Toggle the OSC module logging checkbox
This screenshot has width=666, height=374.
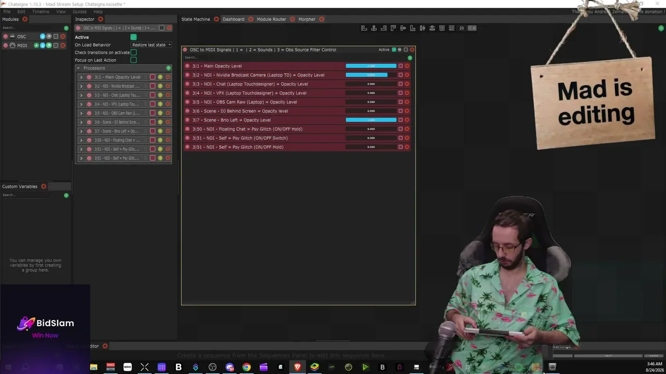click(56, 36)
